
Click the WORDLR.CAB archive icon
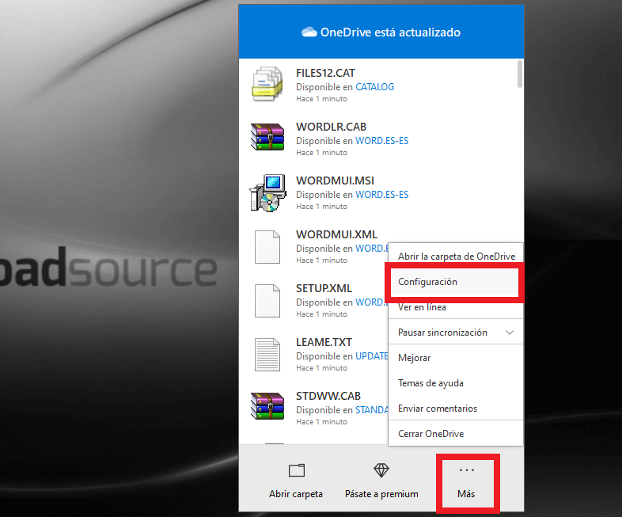coord(267,137)
